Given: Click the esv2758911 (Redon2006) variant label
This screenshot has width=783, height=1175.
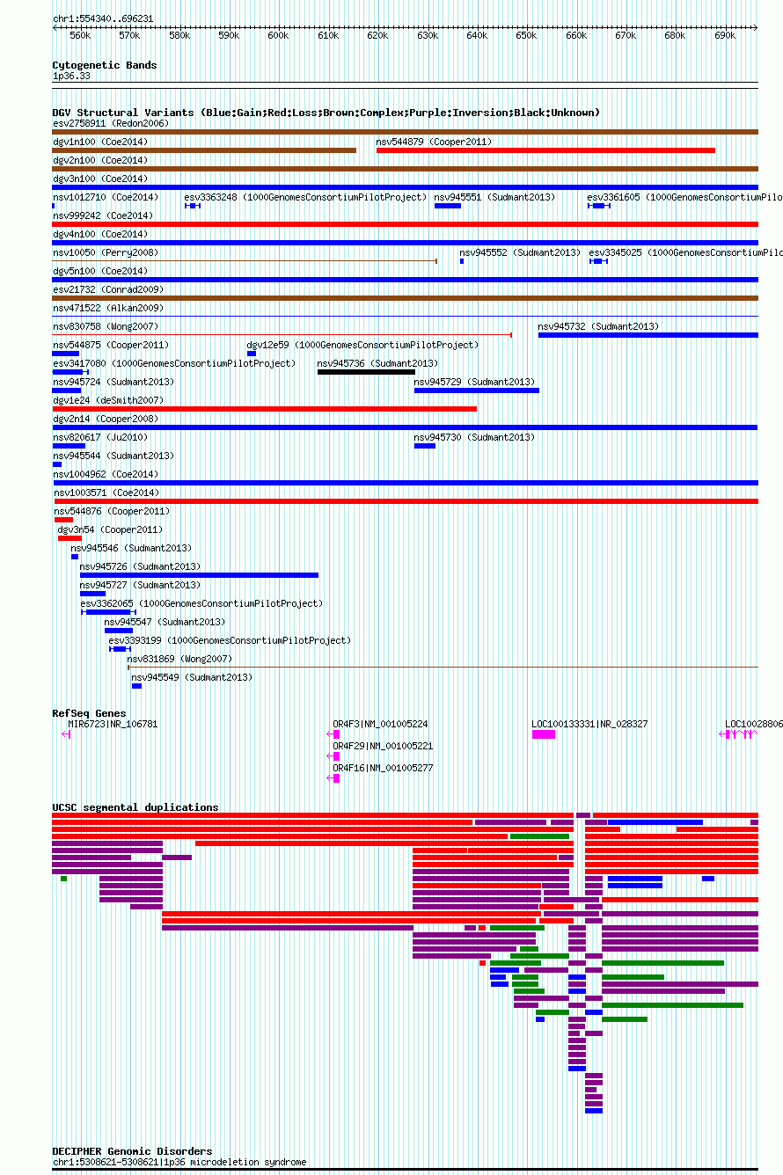Looking at the screenshot, I should tap(111, 123).
